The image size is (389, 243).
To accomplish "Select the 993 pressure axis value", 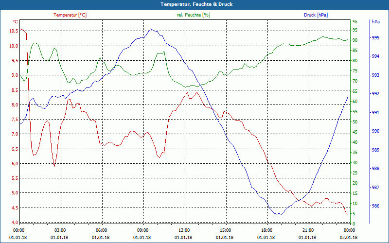I will (x=375, y=75).
